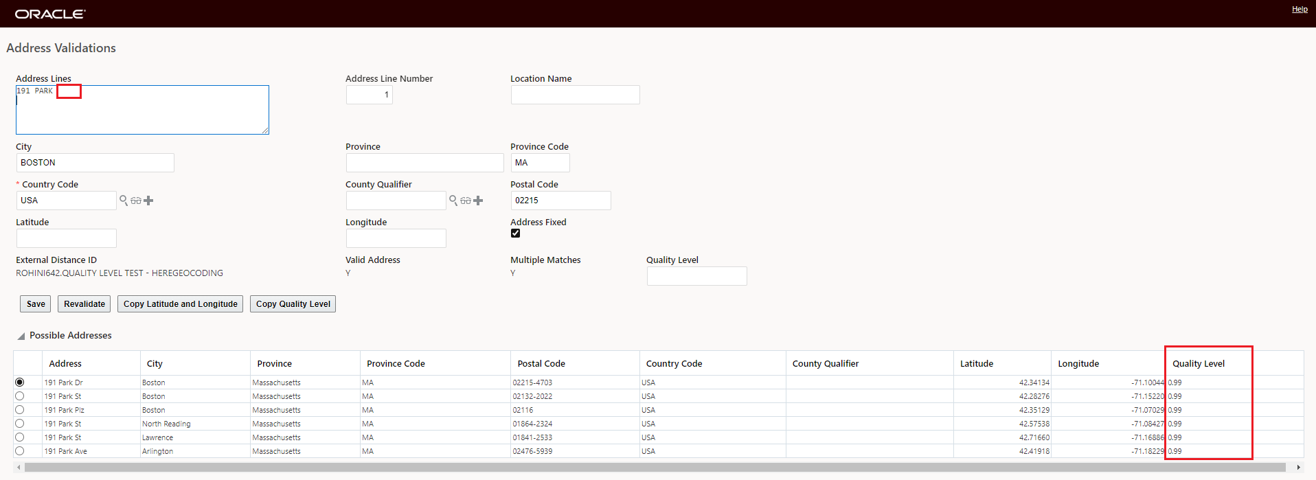Click the County Qualifier search magnifier icon
The width and height of the screenshot is (1316, 480).
pyautogui.click(x=453, y=201)
